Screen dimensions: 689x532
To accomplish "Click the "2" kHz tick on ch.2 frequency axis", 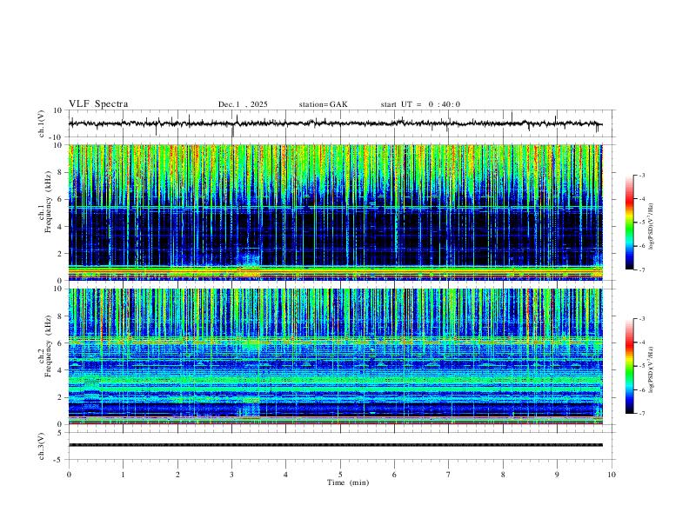I will click(60, 397).
